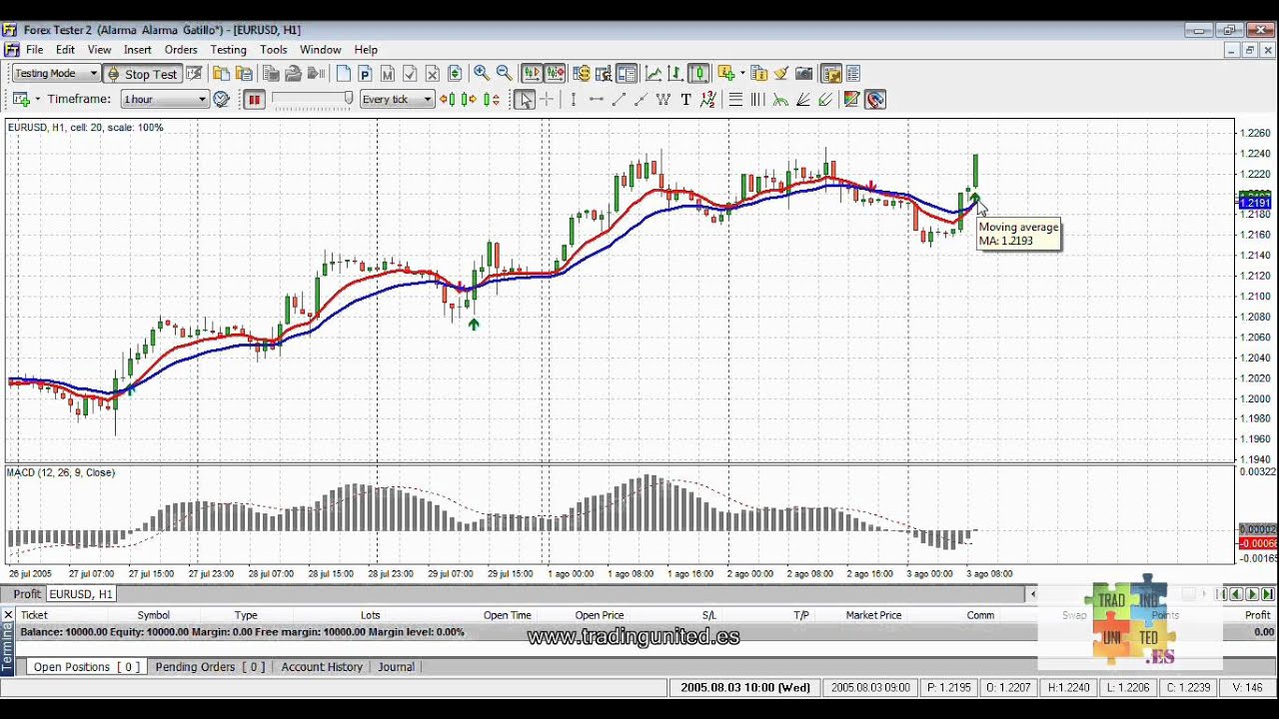This screenshot has width=1279, height=719.
Task: Toggle the market watch dollar-sign panel
Action: point(582,73)
